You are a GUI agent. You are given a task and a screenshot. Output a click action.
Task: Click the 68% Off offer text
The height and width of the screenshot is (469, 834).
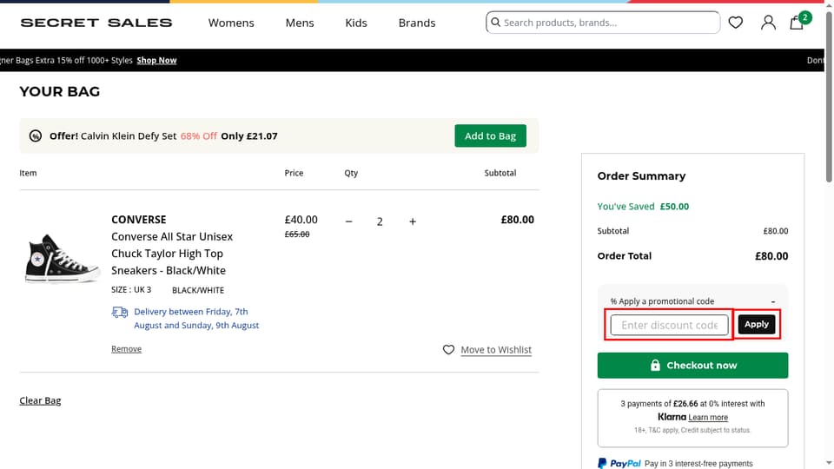click(x=198, y=136)
